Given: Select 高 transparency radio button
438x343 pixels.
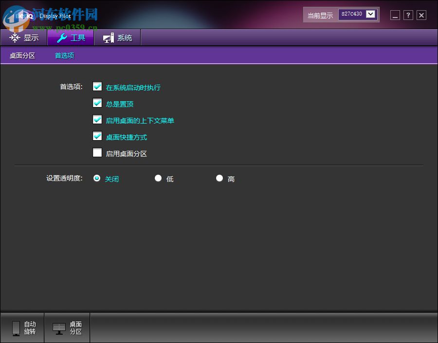Looking at the screenshot, I should [219, 178].
